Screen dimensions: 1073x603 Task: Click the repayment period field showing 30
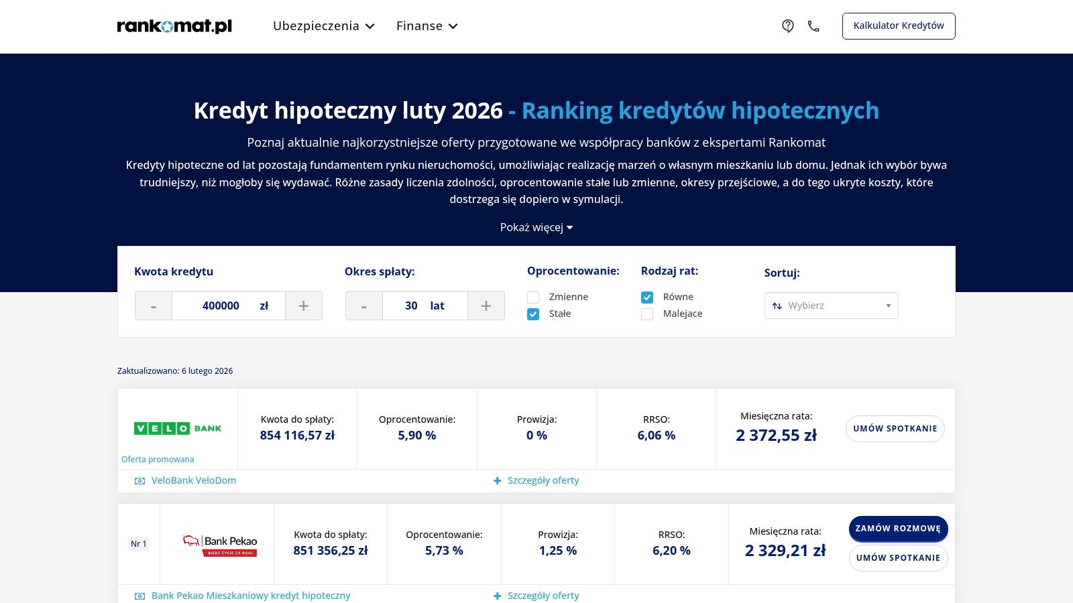point(425,306)
